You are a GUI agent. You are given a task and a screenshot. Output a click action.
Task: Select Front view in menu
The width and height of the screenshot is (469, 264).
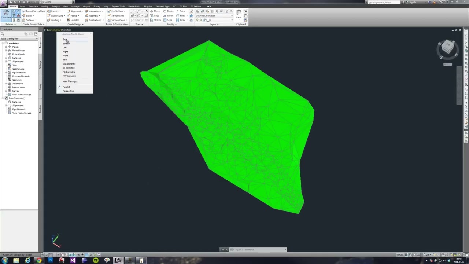pos(65,56)
